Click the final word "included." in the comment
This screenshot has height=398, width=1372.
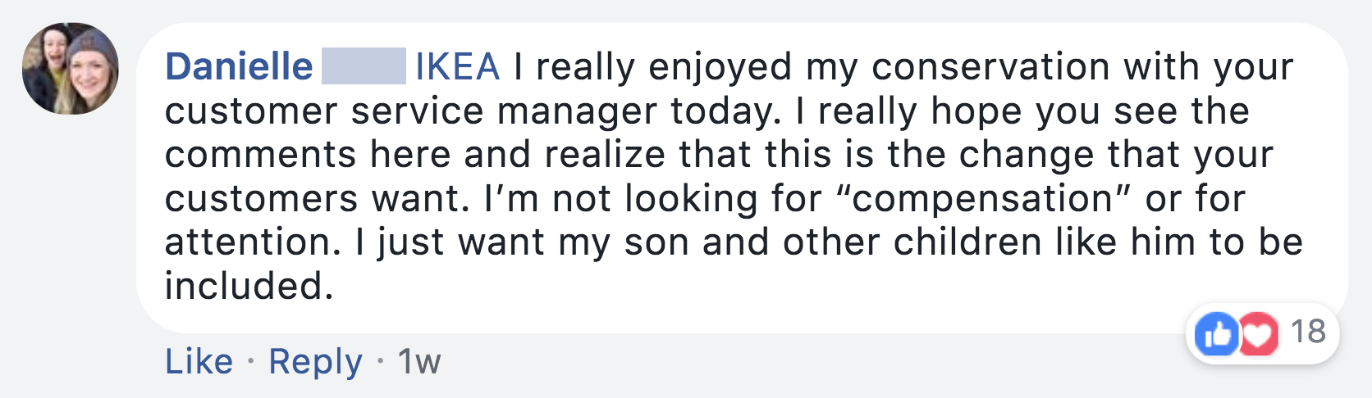[249, 287]
